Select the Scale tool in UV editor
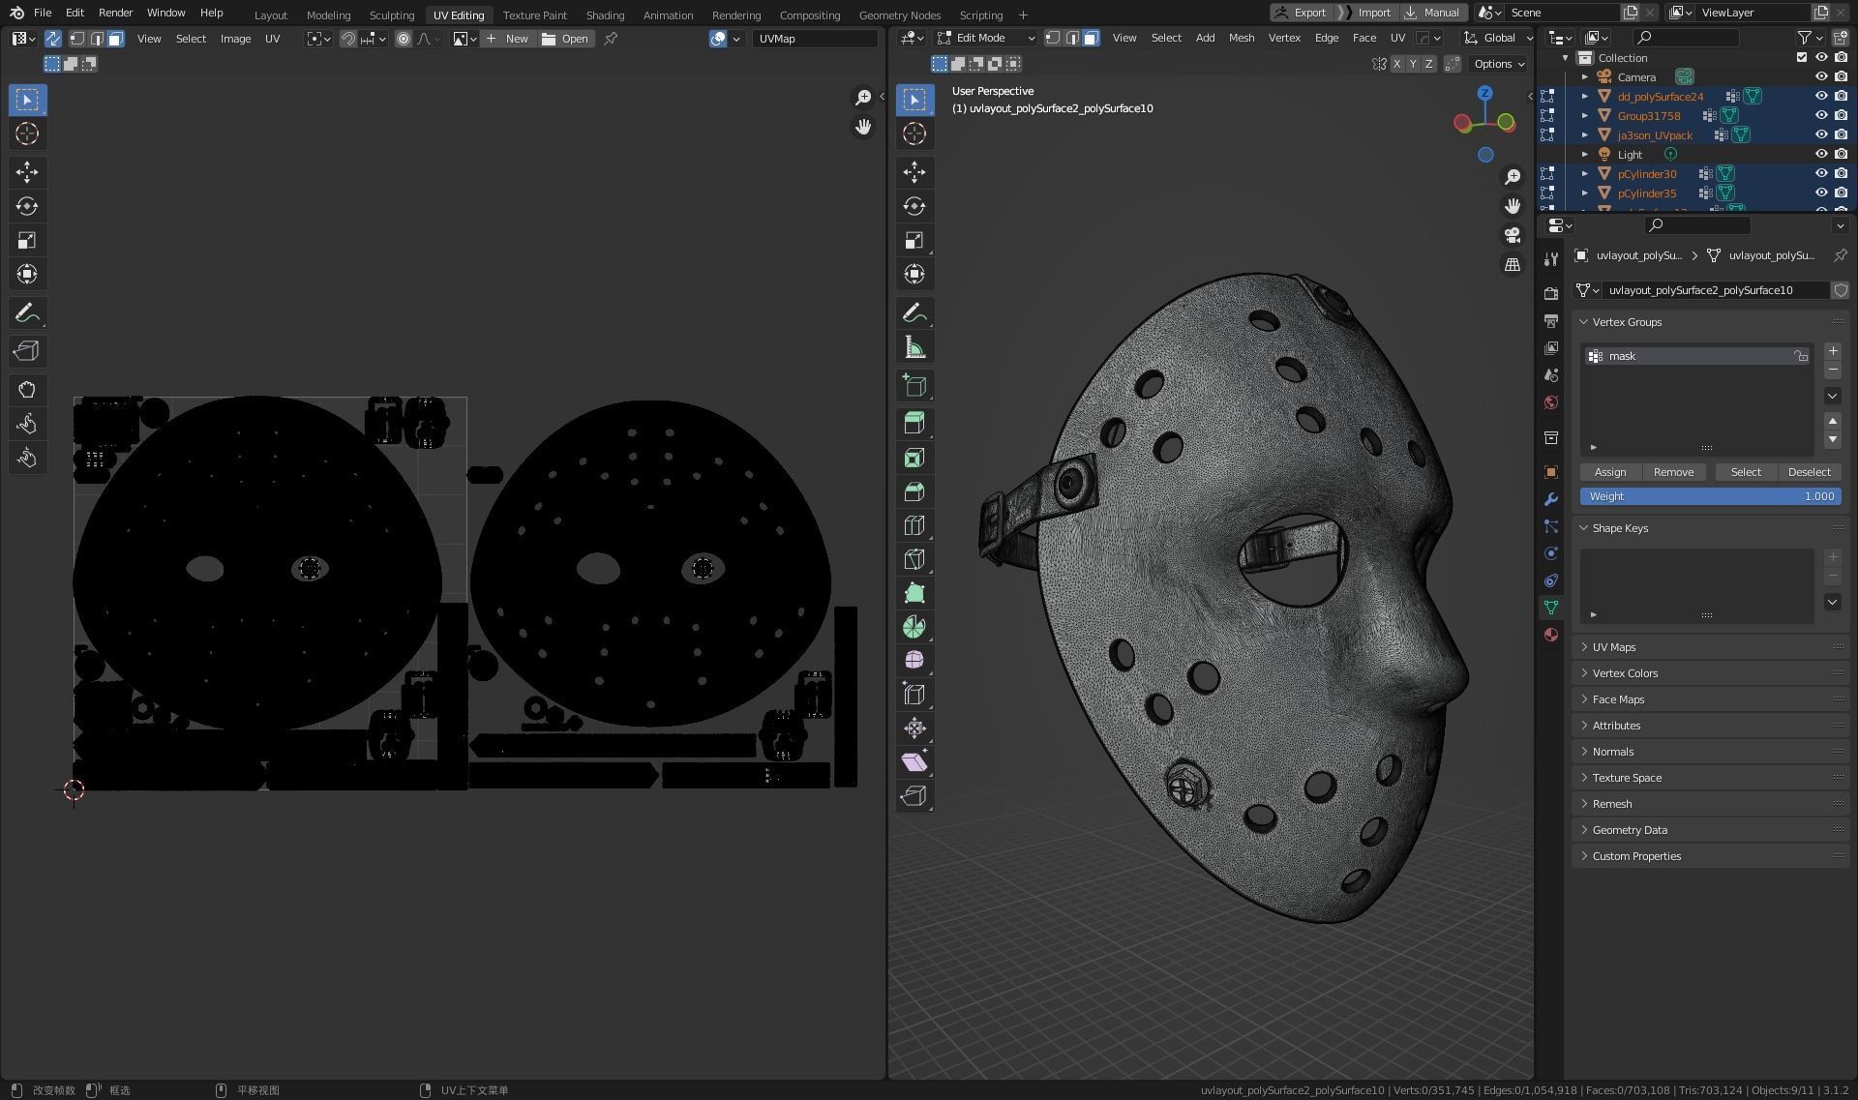This screenshot has width=1858, height=1100. point(27,240)
